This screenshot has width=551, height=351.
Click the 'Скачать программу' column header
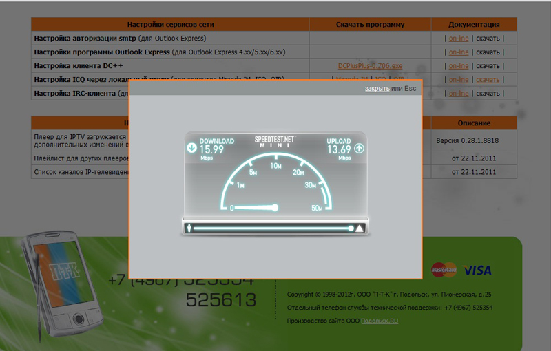tap(370, 25)
